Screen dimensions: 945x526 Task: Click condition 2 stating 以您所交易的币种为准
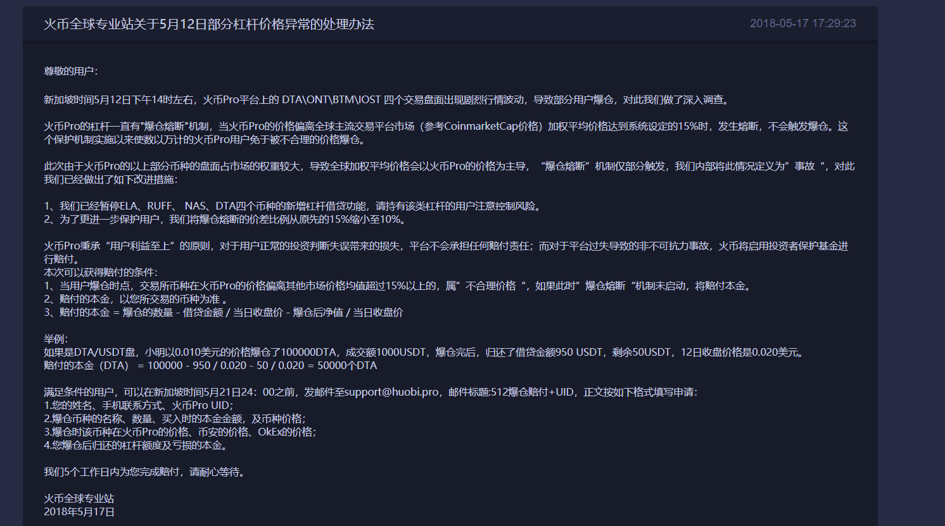(x=136, y=299)
